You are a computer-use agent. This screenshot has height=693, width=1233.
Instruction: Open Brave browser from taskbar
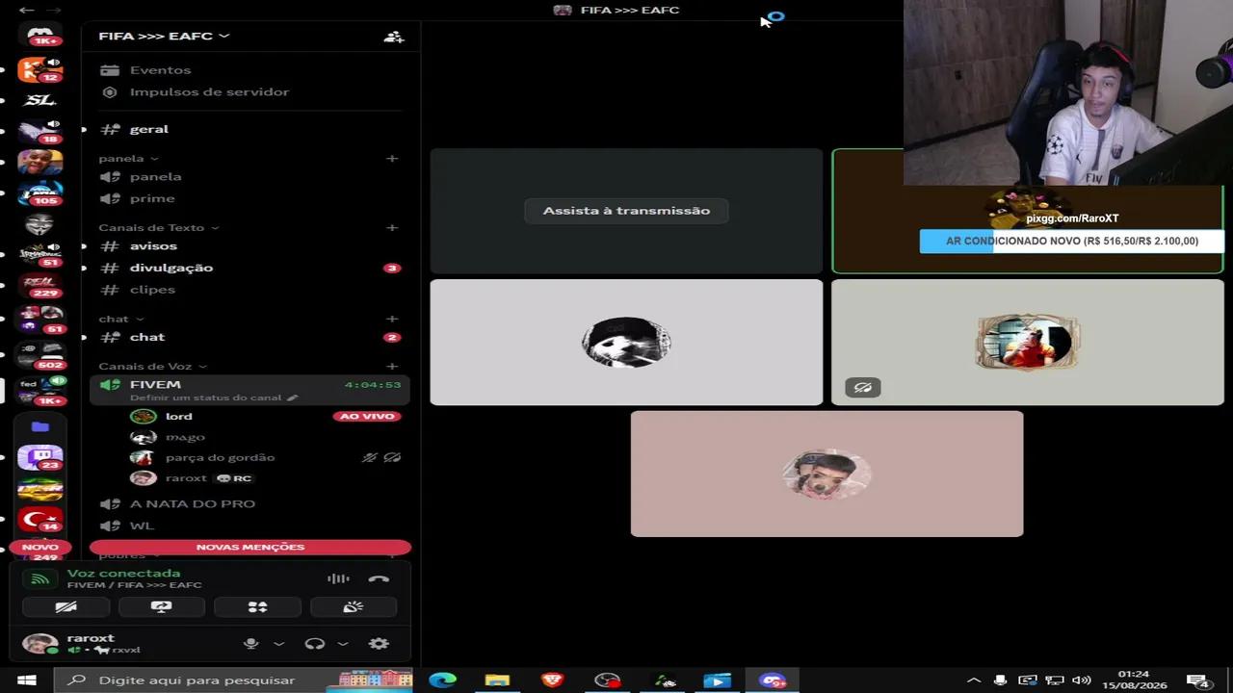coord(552,680)
